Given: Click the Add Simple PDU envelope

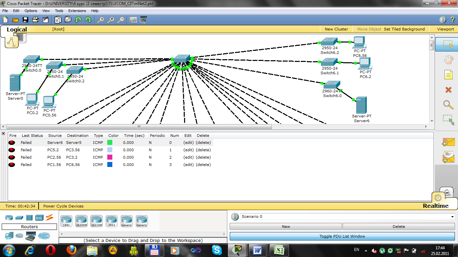Looking at the screenshot, I should (448, 142).
